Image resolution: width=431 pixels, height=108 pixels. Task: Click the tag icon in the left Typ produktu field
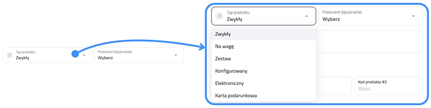[9, 55]
